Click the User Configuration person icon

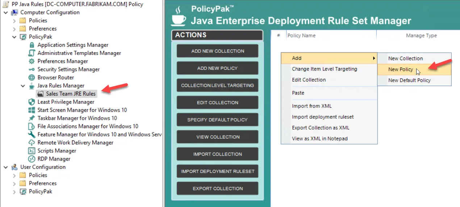tap(14, 167)
